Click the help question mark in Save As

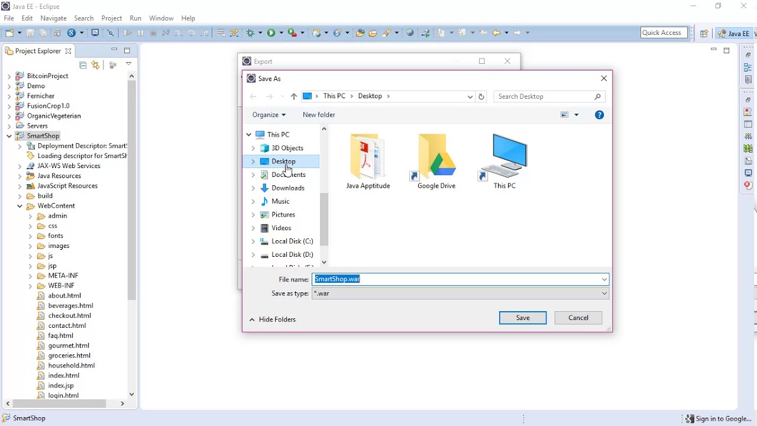click(x=600, y=115)
